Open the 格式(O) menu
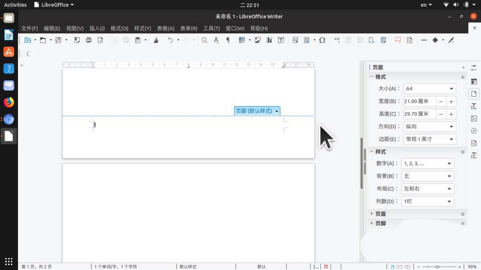This screenshot has width=481, height=270. point(119,28)
